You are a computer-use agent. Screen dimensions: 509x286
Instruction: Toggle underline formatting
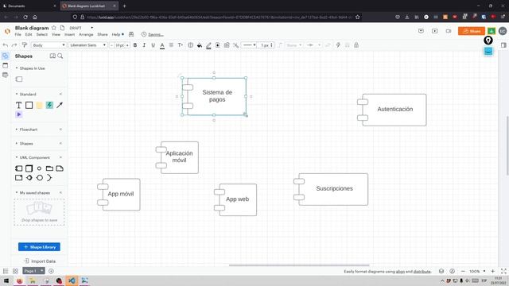coord(153,45)
